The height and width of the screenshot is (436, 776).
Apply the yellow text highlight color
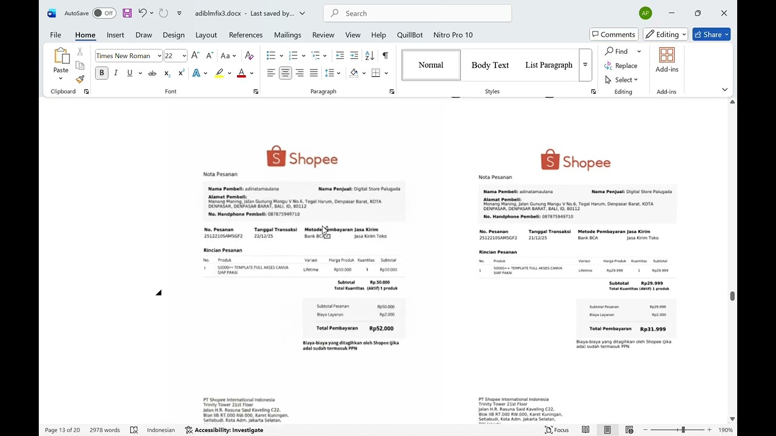(x=219, y=73)
